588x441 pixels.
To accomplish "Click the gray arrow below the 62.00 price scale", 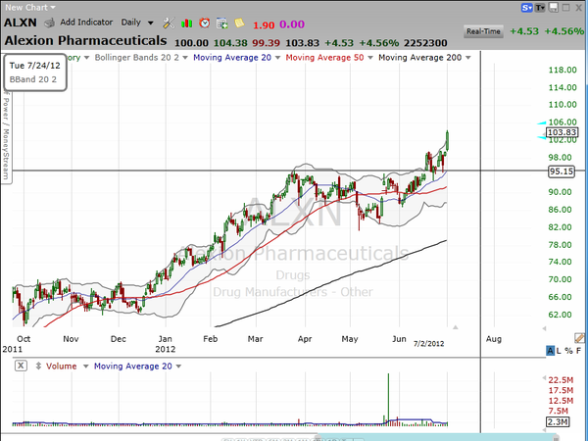I will pyautogui.click(x=544, y=328).
